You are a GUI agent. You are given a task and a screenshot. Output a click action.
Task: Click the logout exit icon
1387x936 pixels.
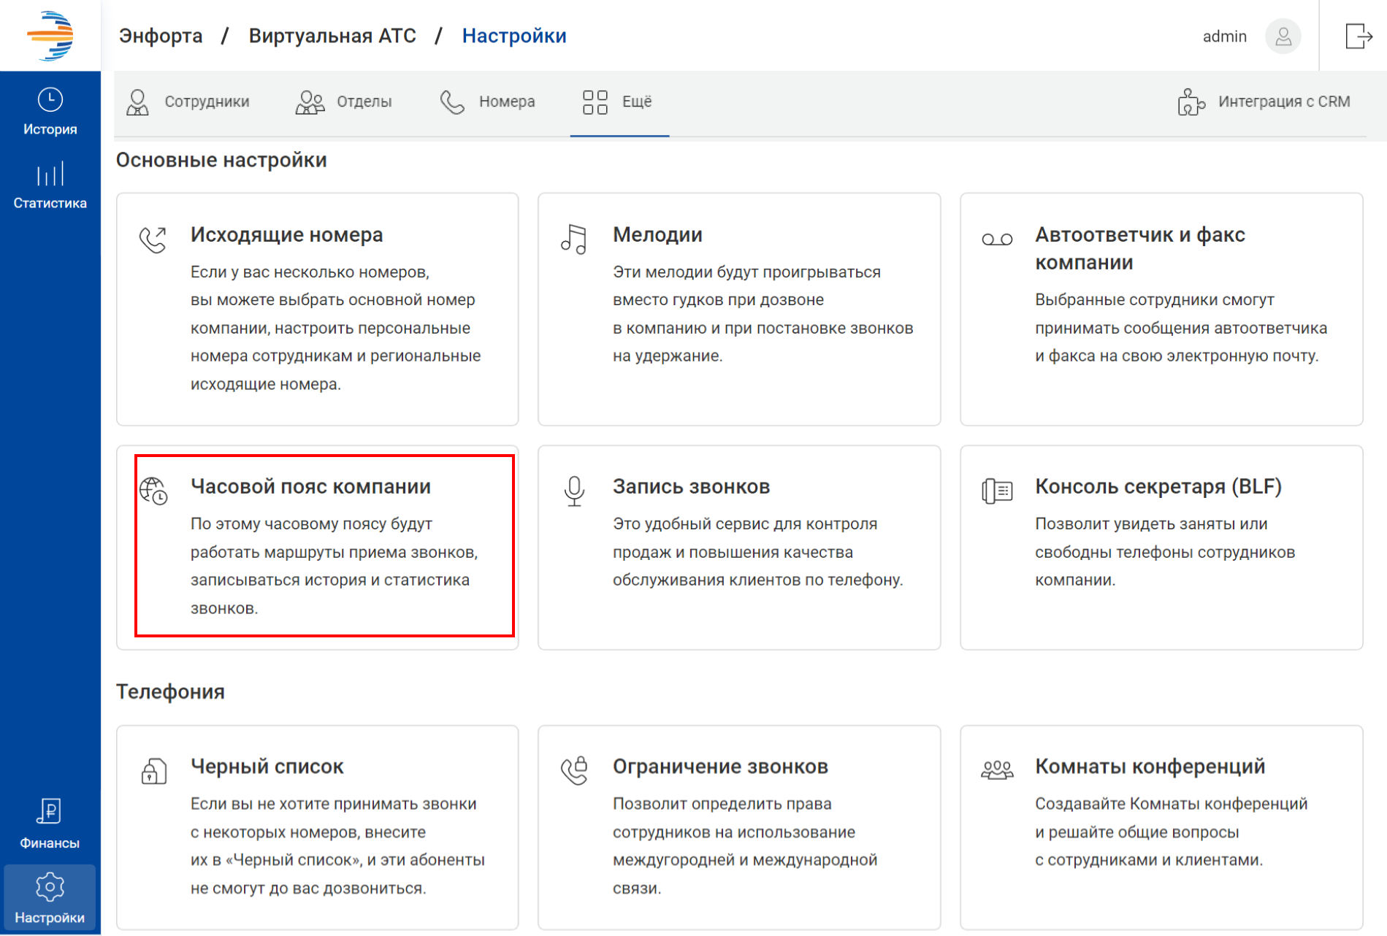[1359, 36]
